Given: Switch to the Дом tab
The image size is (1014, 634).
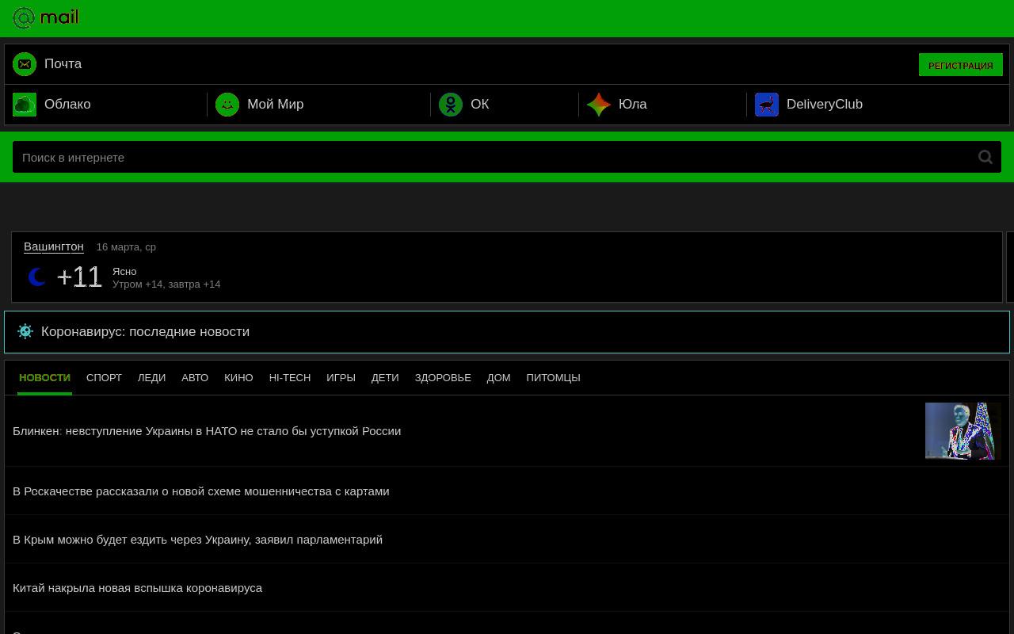Looking at the screenshot, I should point(498,377).
